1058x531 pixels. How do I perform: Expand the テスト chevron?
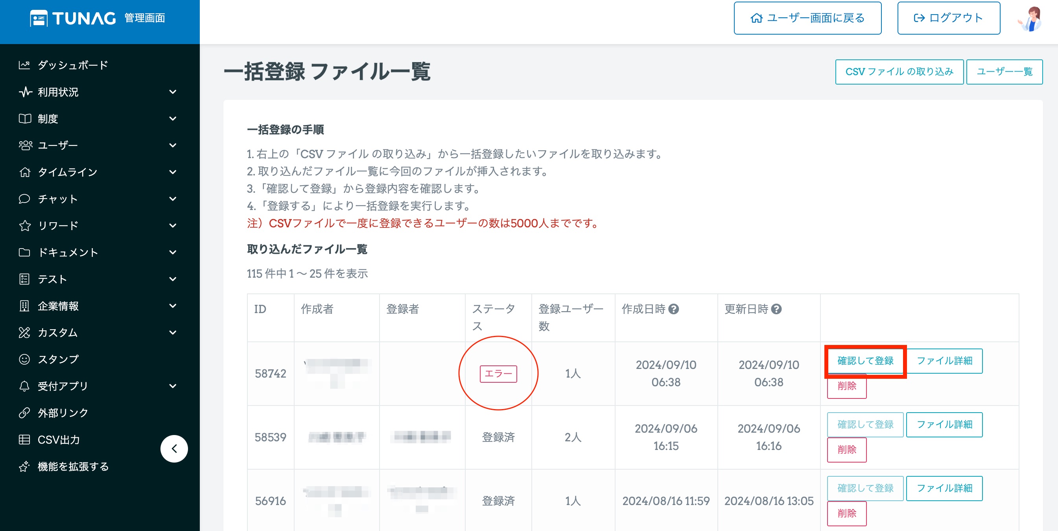[173, 279]
